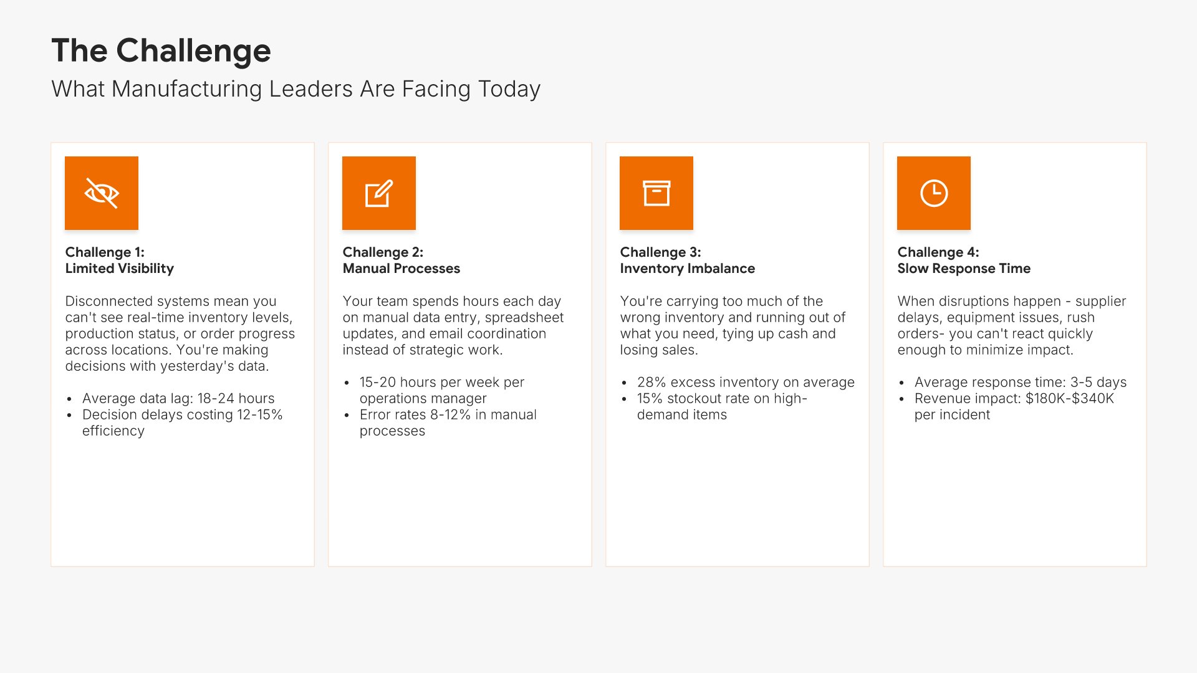Click the "15% stockout rate" bullet
1197x673 pixels.
click(722, 406)
